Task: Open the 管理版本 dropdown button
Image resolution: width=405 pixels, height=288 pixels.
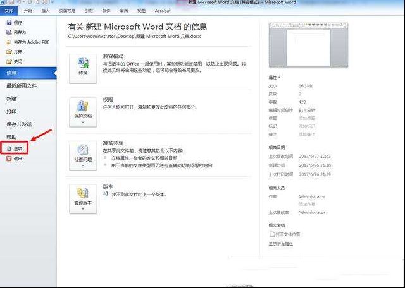Action: pyautogui.click(x=83, y=199)
